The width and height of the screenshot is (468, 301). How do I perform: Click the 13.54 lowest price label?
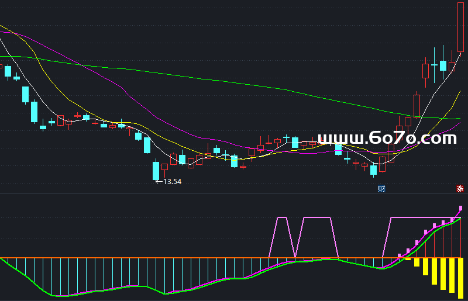click(173, 181)
